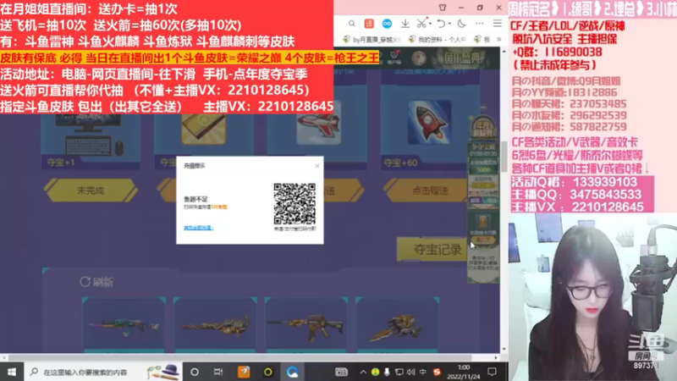Viewport: 677px width, 381px height.
Task: Click the '其它金额充值' link in dialog
Action: click(x=199, y=228)
